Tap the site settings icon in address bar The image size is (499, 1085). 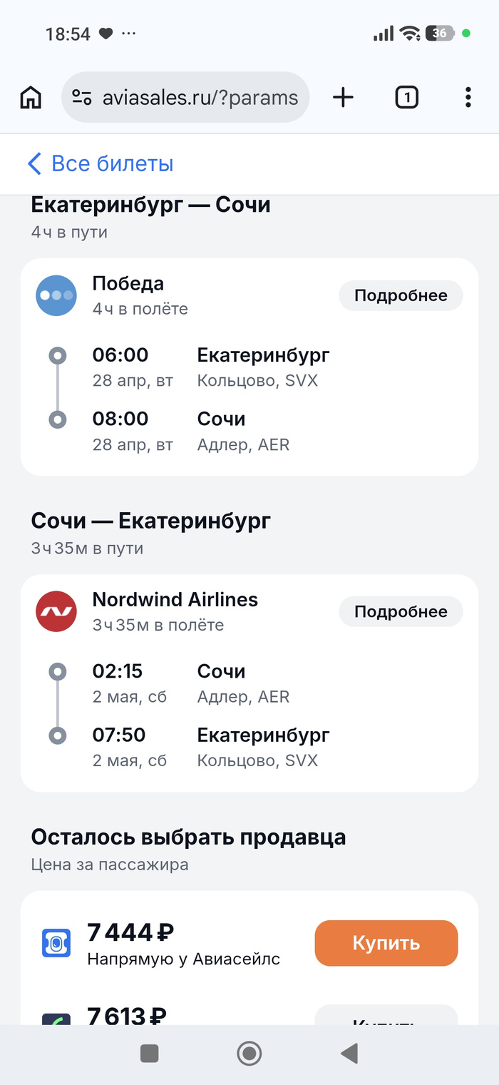pyautogui.click(x=83, y=98)
